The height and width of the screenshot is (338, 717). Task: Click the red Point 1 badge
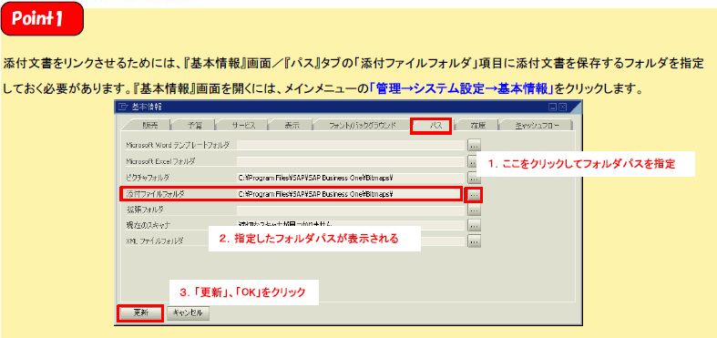[x=42, y=19]
